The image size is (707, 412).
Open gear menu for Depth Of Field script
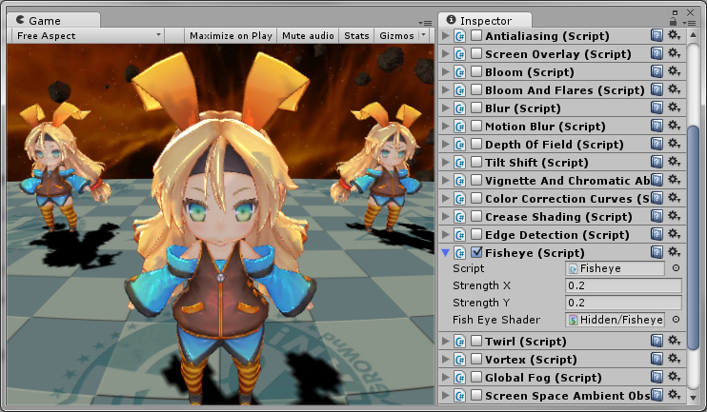tap(674, 144)
